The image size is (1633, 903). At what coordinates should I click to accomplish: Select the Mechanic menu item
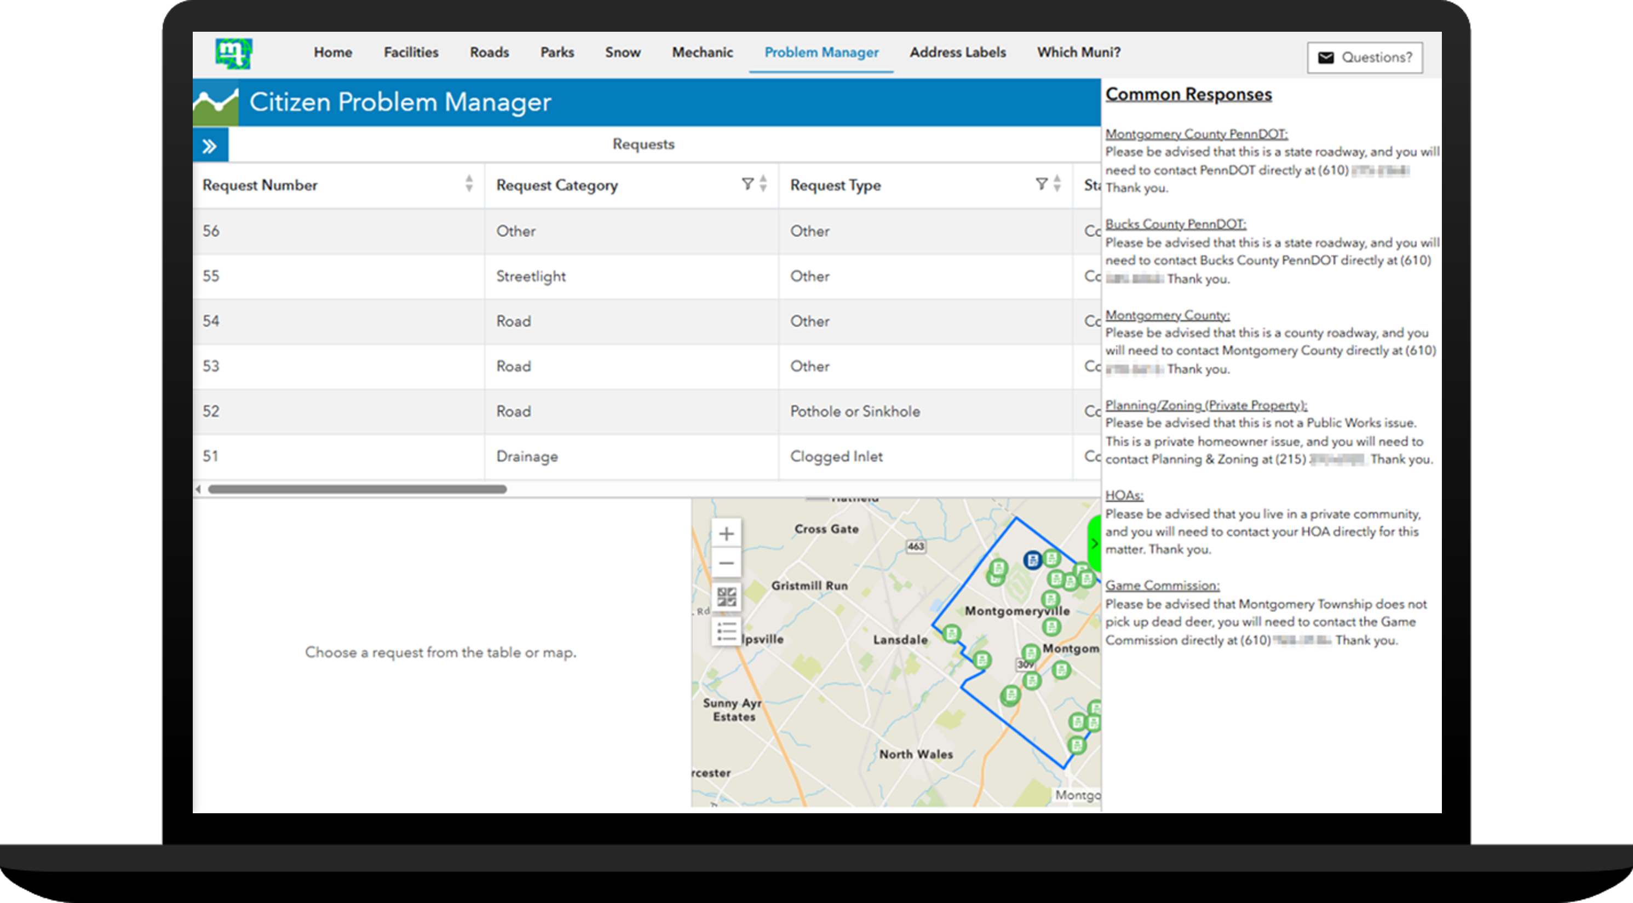(x=703, y=53)
